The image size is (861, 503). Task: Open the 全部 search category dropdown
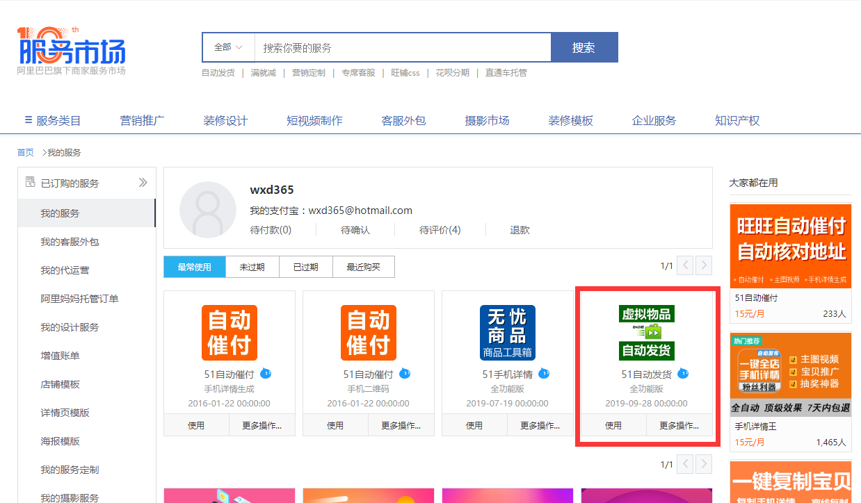click(228, 47)
